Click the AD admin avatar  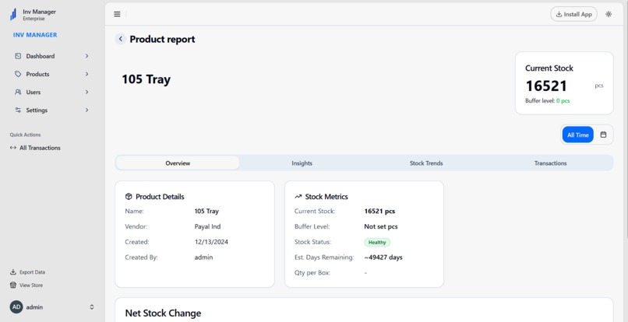click(x=16, y=307)
